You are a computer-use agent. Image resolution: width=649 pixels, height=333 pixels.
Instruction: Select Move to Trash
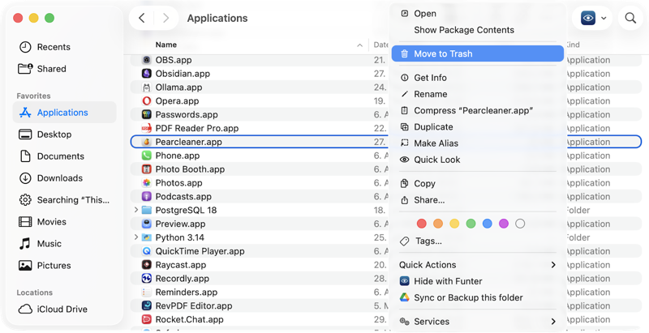click(478, 53)
